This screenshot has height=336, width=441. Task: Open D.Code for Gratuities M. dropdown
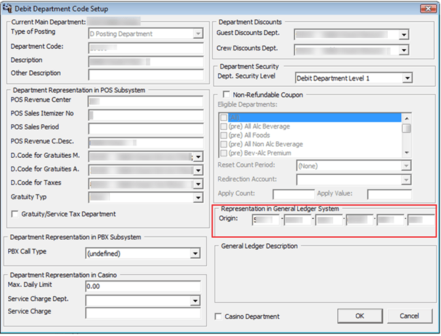(x=198, y=156)
